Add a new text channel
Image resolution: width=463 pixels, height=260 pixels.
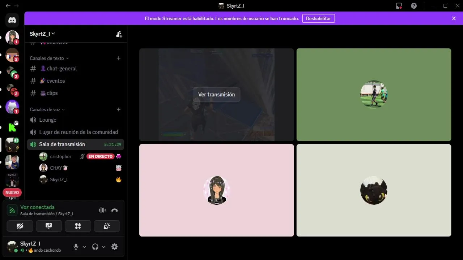pyautogui.click(x=119, y=58)
